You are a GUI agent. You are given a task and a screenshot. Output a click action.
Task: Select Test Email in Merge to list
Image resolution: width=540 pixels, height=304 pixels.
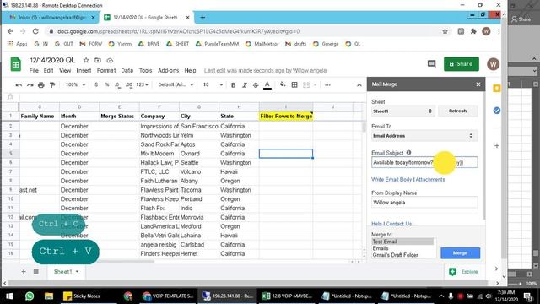[402, 242]
